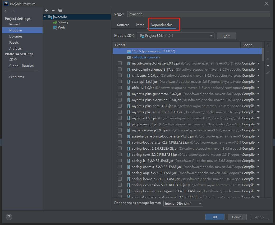Click the help question mark icon

[9, 217]
